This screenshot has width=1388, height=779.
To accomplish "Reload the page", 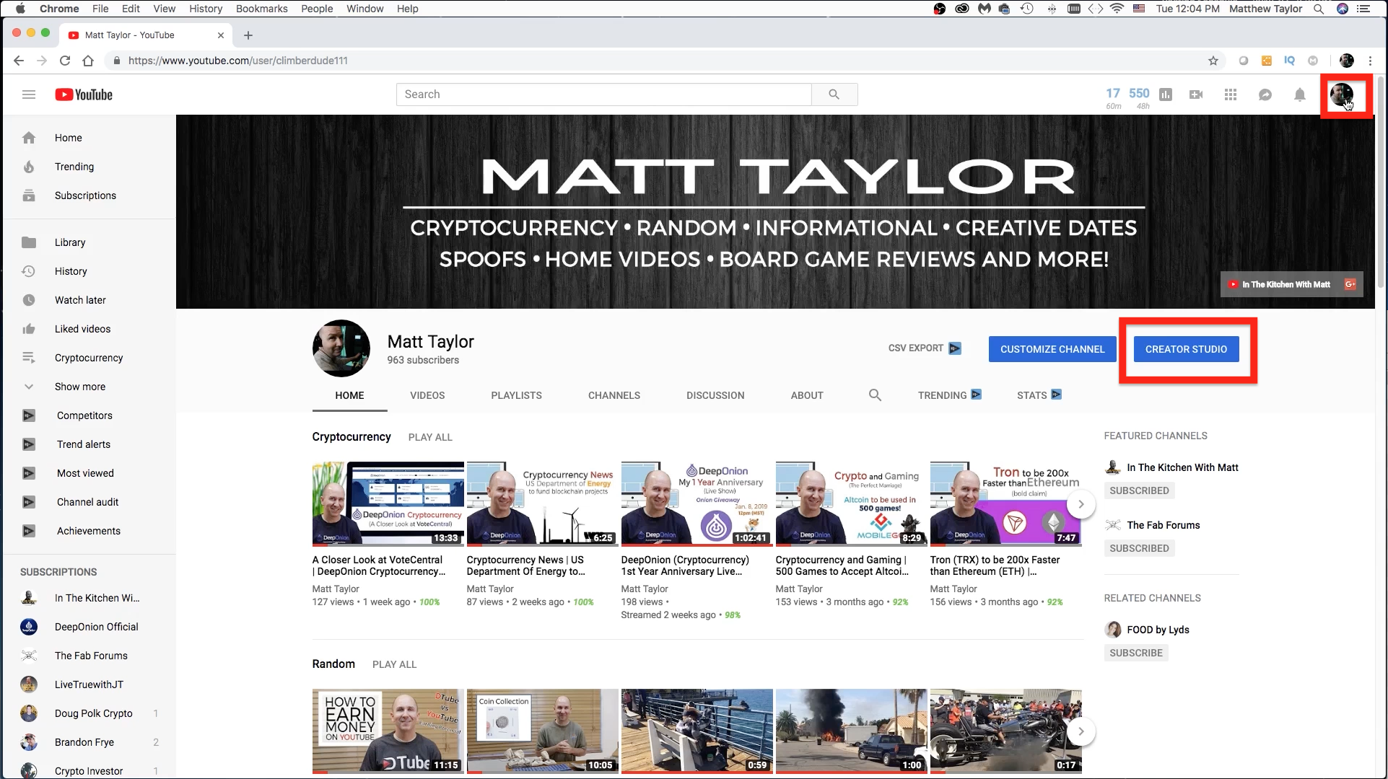I will click(x=65, y=61).
